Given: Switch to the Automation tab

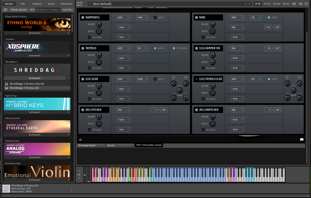Looking at the screenshot, I should click(x=66, y=4).
